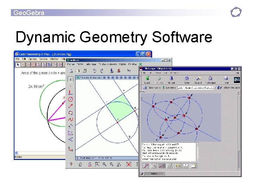The width and height of the screenshot is (253, 189).
Task: Select the Line tool in Cabri toolbar
Action: 28,65
